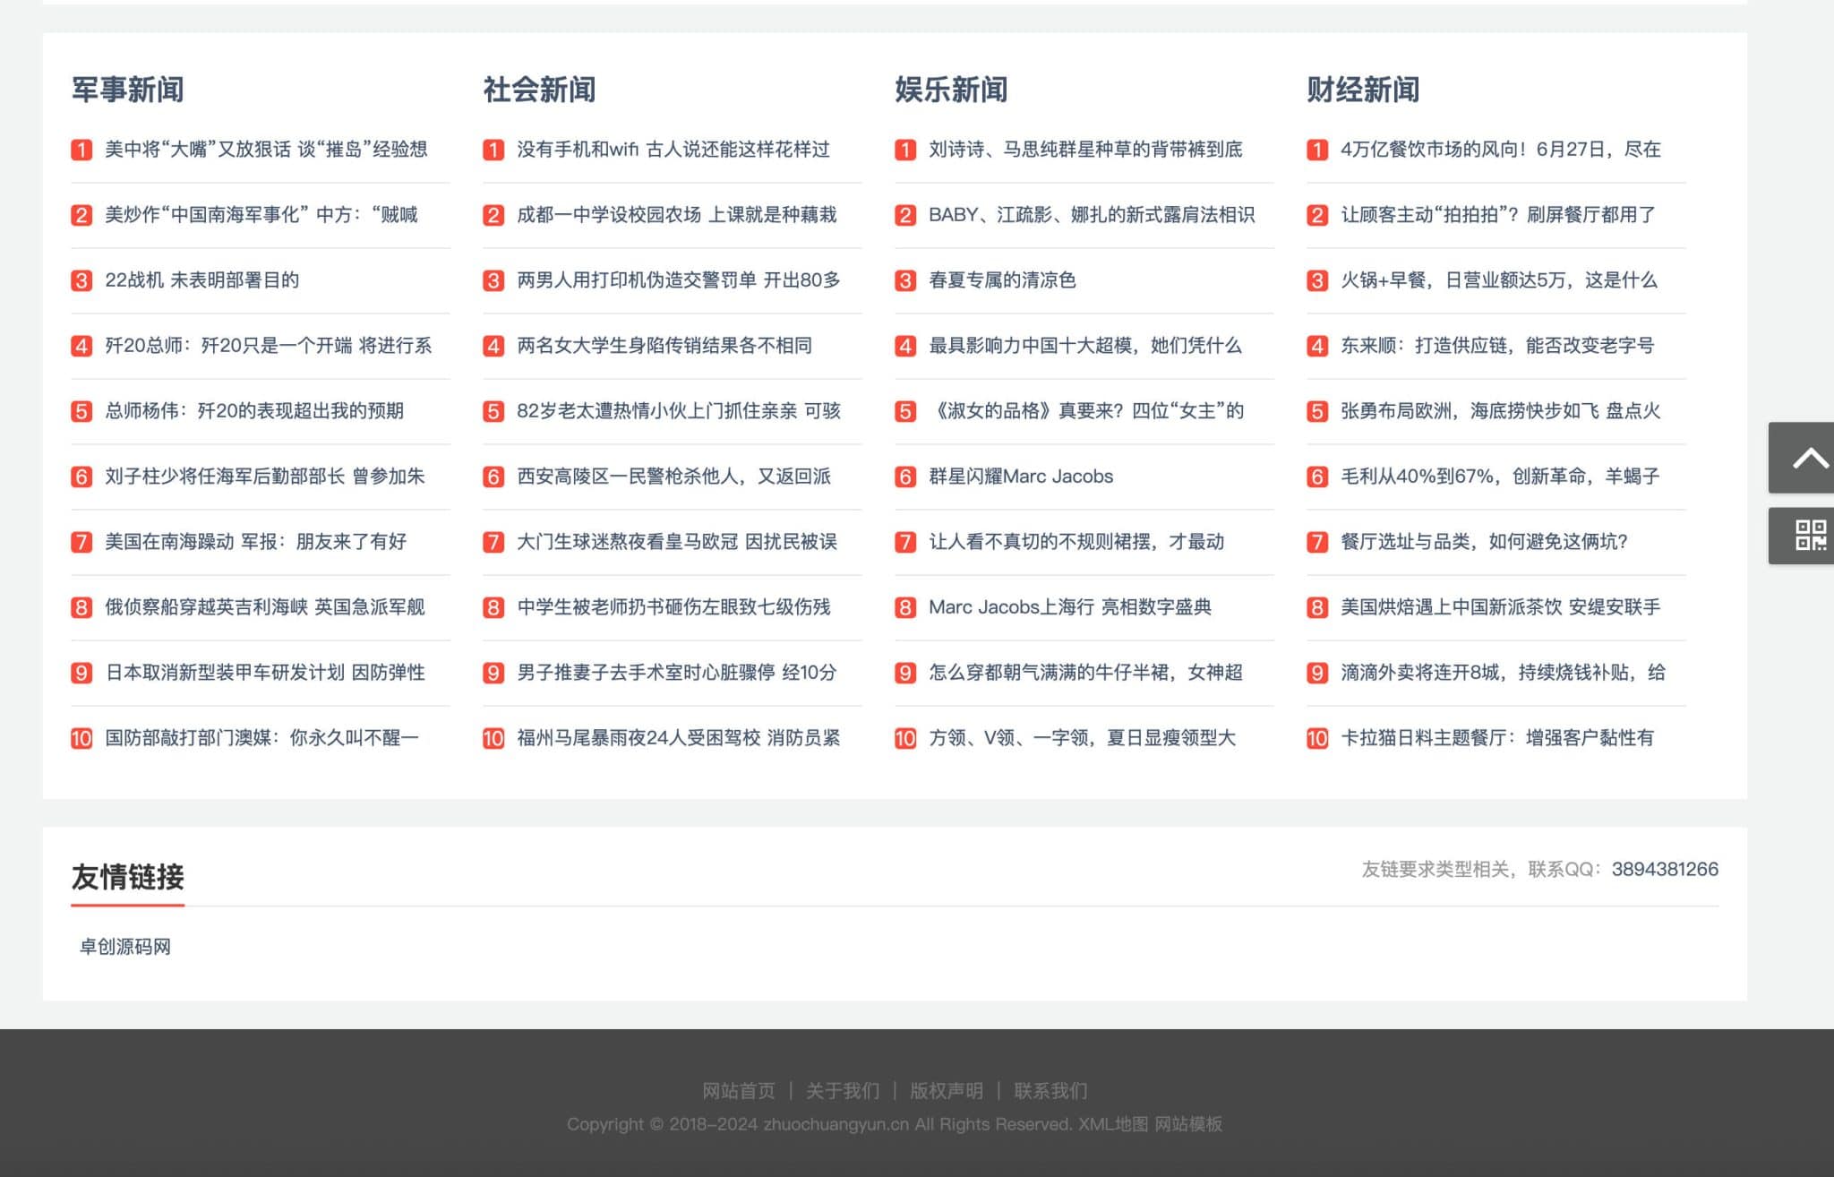Screen dimensions: 1834x1177
Task: Open news Marc Jacobs上海行 亮相数字盛典
Action: (x=1070, y=607)
